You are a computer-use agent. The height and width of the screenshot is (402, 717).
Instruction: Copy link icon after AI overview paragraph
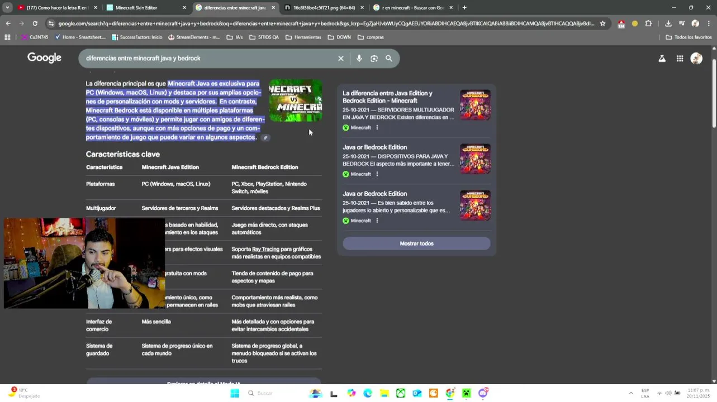tap(265, 137)
